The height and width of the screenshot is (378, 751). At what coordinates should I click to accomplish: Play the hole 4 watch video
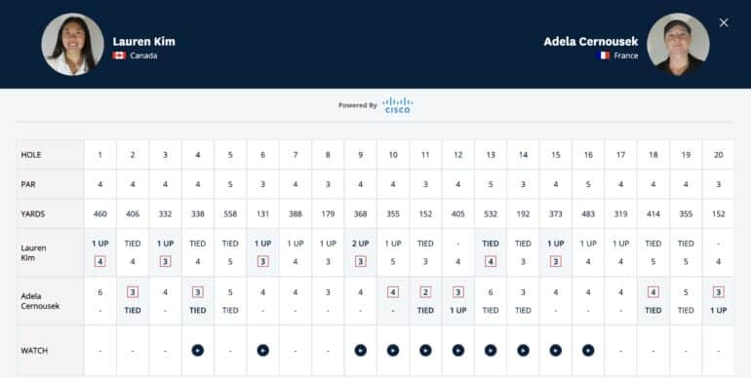coord(197,351)
